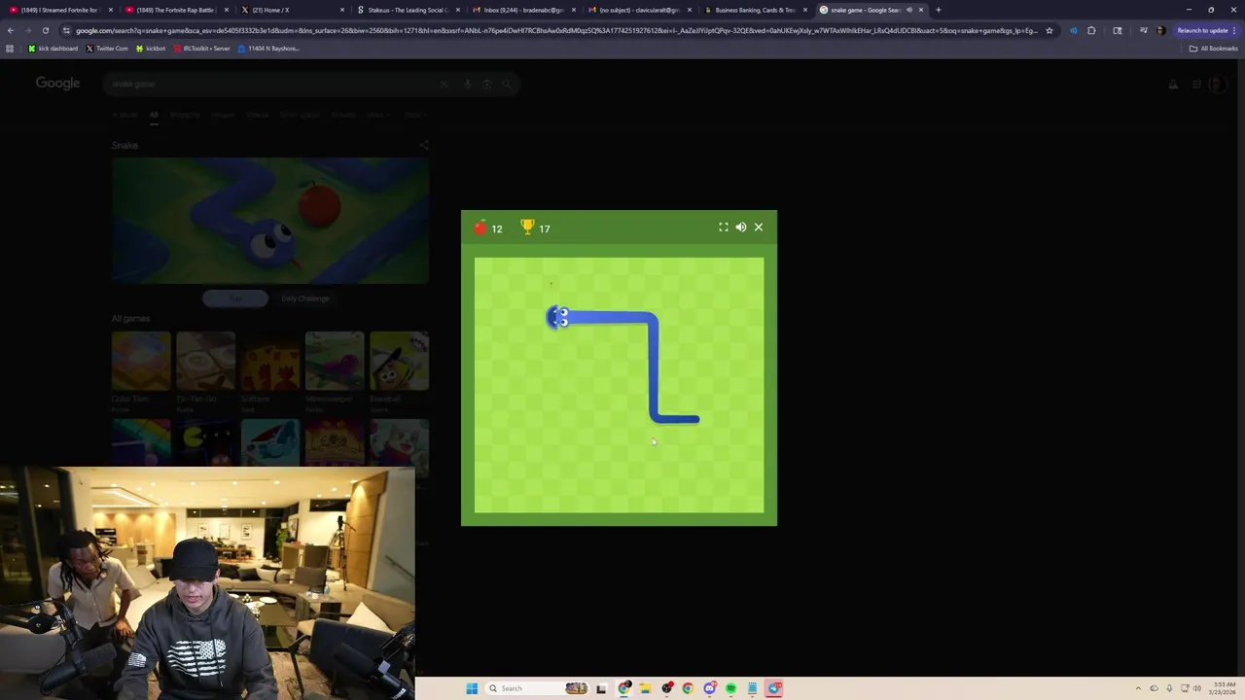1245x700 pixels.
Task: Bookmark this page with the star icon
Action: (x=1049, y=30)
